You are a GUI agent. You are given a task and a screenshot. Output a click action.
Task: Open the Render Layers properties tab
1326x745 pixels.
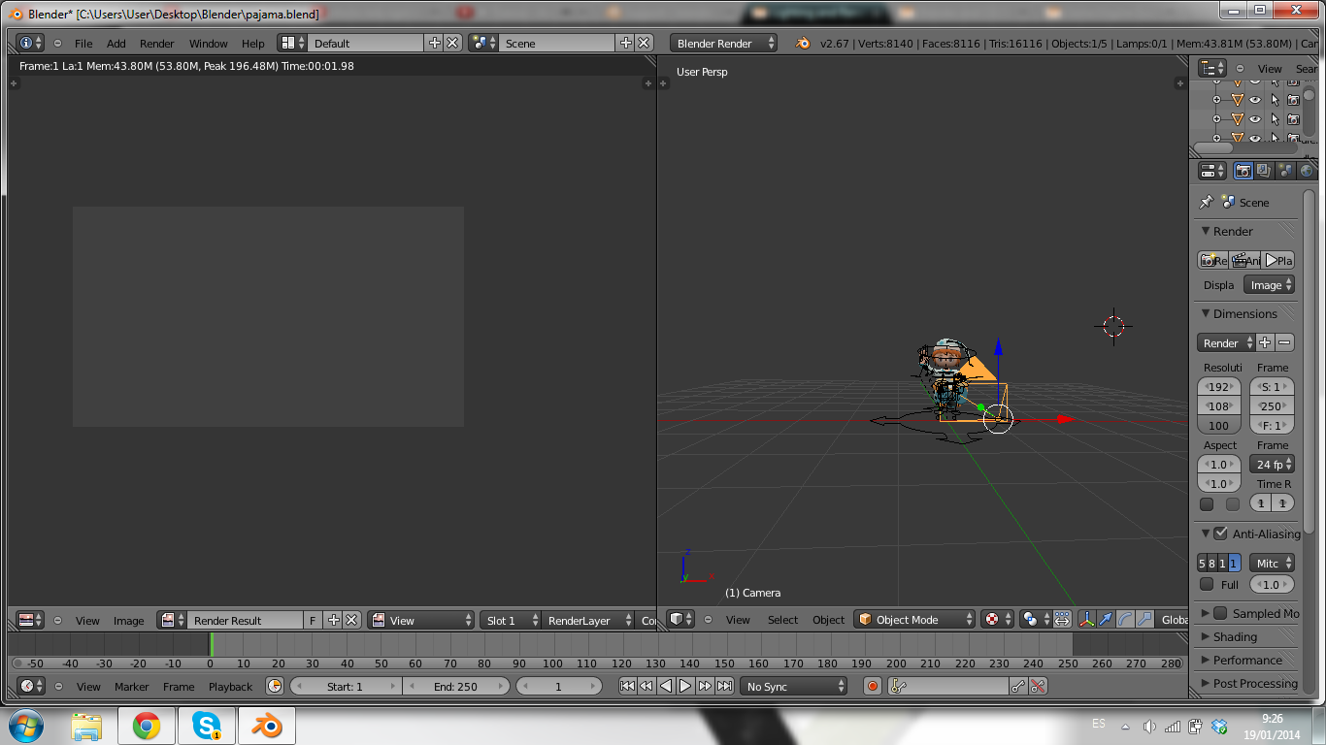(1264, 171)
